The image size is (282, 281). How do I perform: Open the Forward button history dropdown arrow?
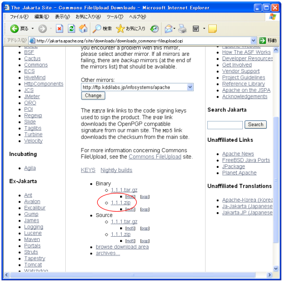51,28
